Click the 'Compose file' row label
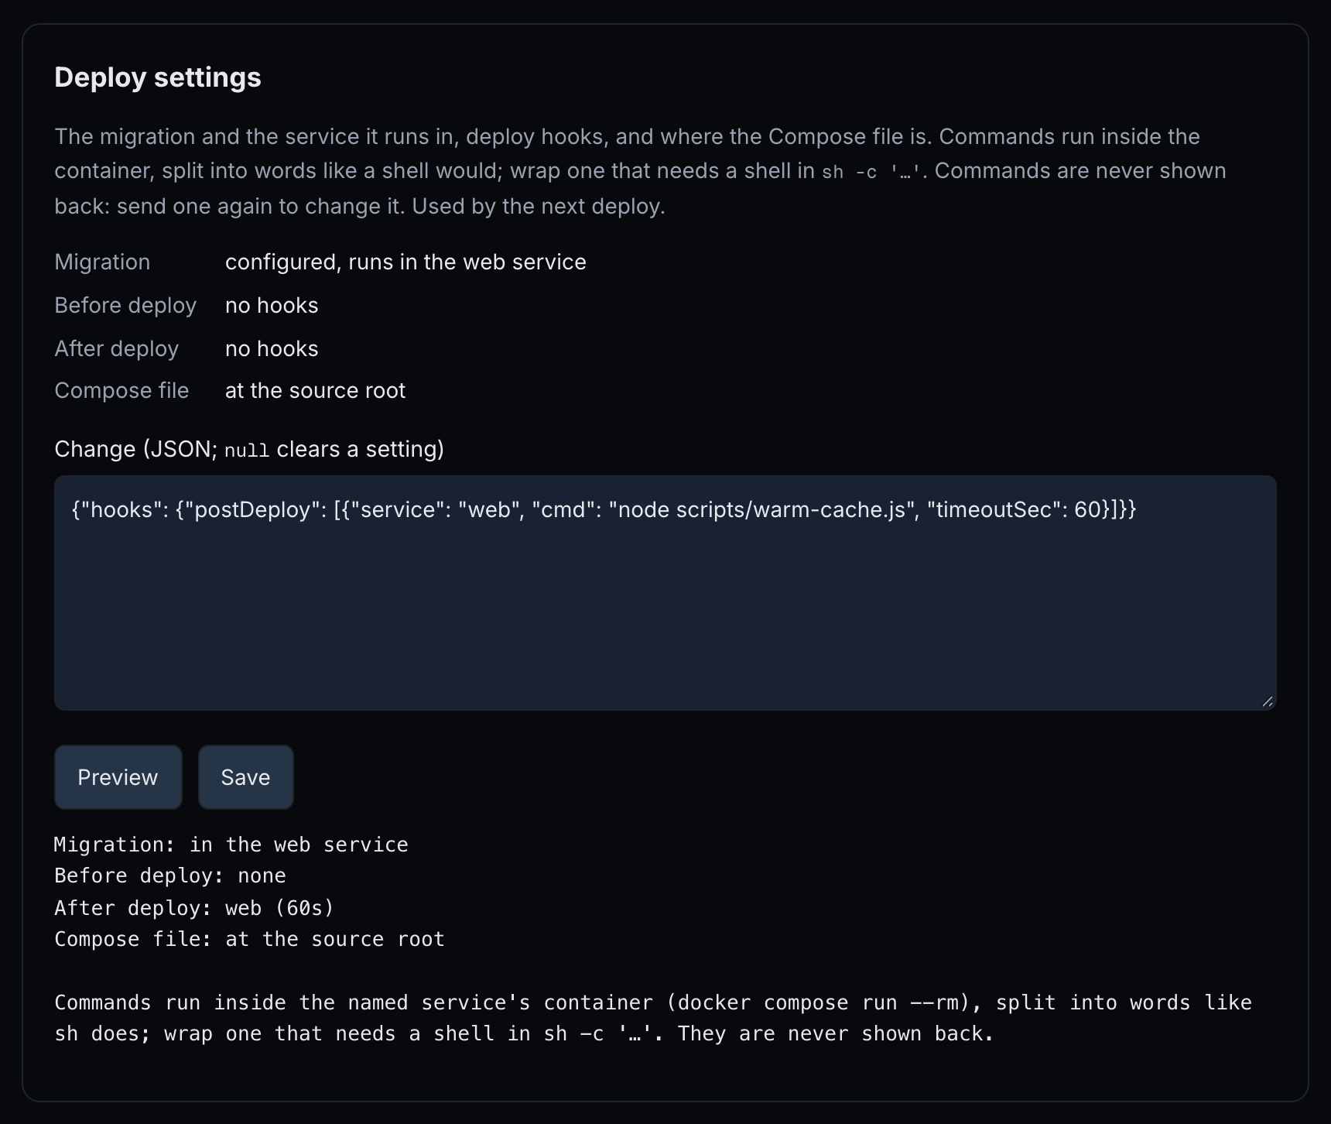The height and width of the screenshot is (1124, 1331). point(121,390)
